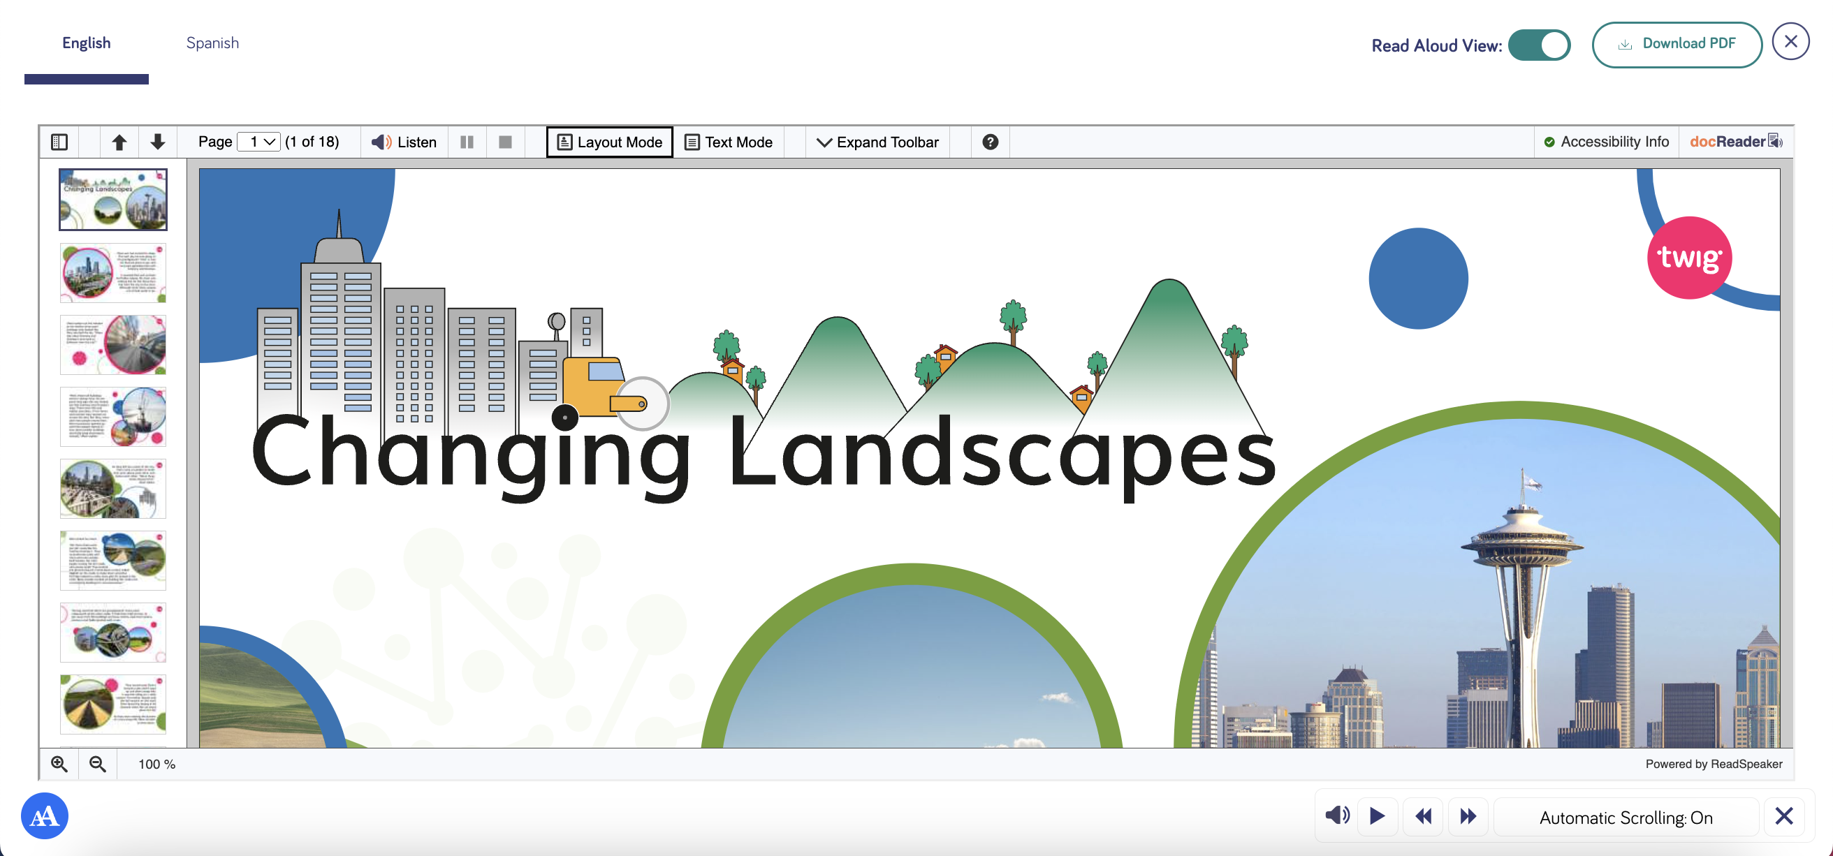
Task: Switch to Text Mode
Action: (x=729, y=142)
